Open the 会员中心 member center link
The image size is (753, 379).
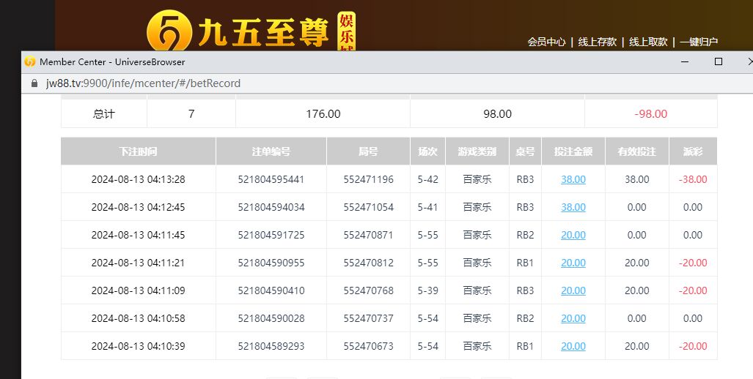[x=546, y=42]
